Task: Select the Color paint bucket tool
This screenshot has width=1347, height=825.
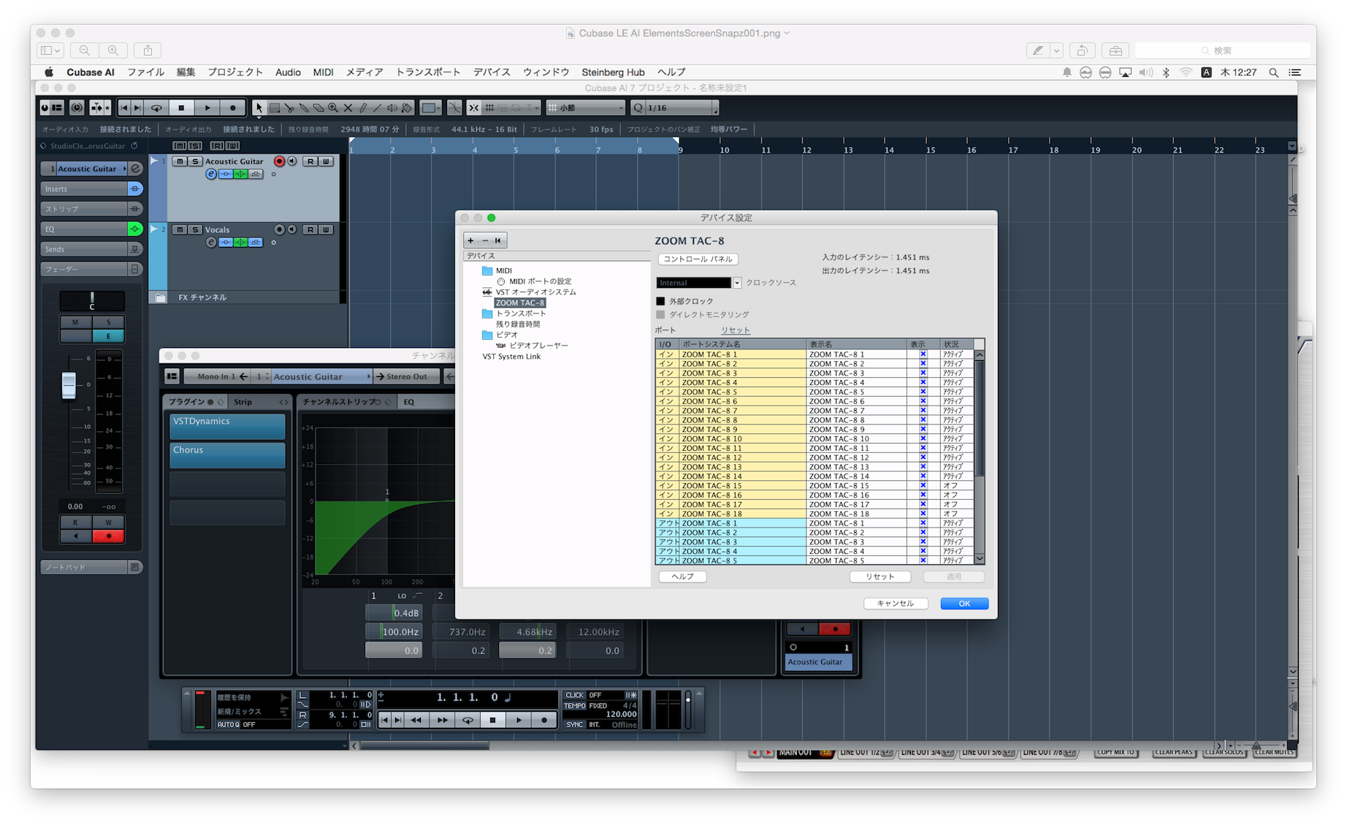Action: 407,108
